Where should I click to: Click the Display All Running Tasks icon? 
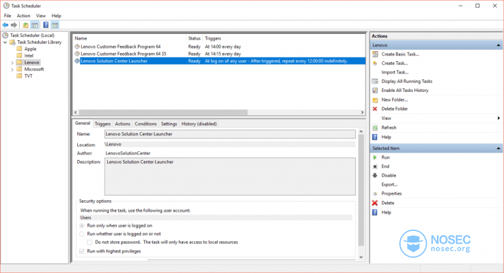375,82
